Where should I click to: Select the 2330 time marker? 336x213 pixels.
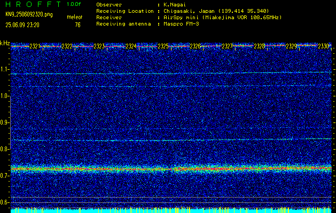point(323,46)
